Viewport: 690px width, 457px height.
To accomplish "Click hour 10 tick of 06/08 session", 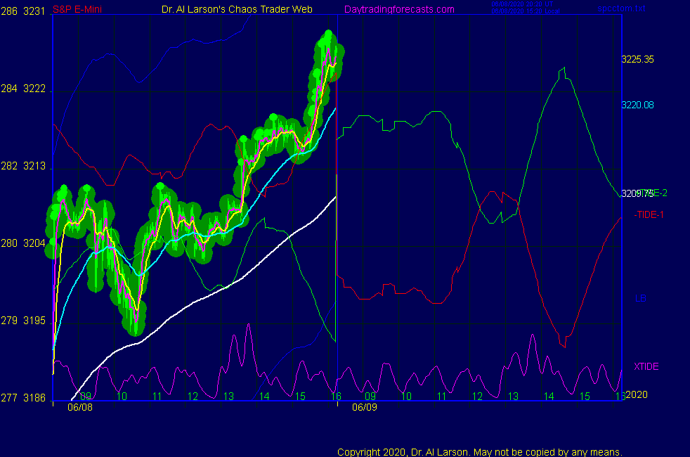I will click(122, 397).
